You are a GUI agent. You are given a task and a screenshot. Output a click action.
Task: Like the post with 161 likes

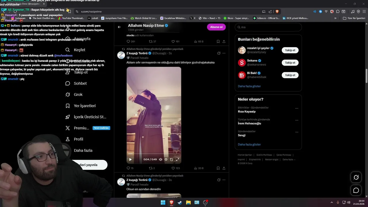coord(176,41)
